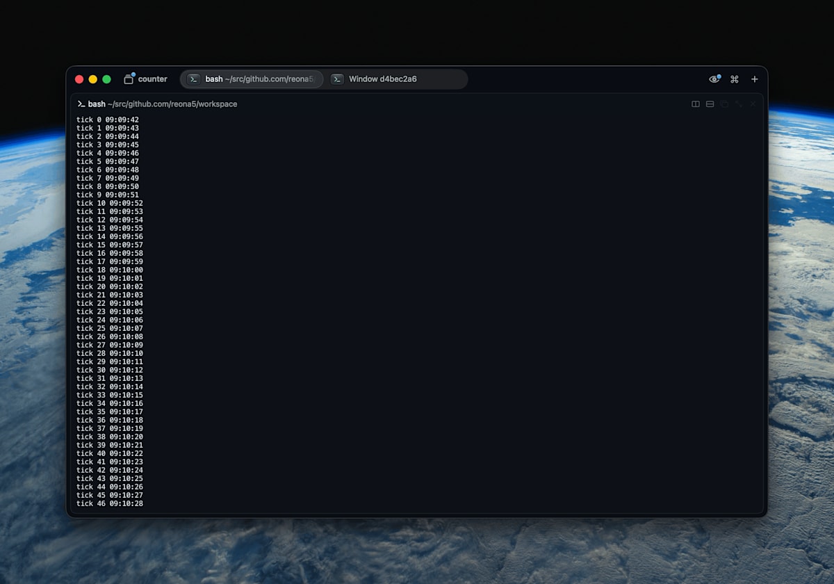Click the line tick 0 09:09:42
Screen dimensions: 834x584
[x=108, y=120]
